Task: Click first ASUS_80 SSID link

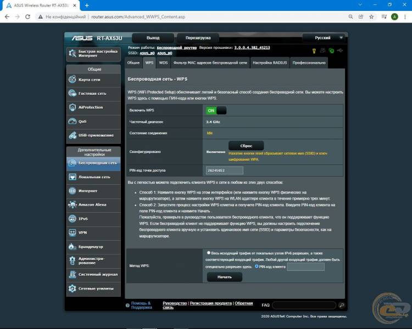Action: tap(147, 53)
